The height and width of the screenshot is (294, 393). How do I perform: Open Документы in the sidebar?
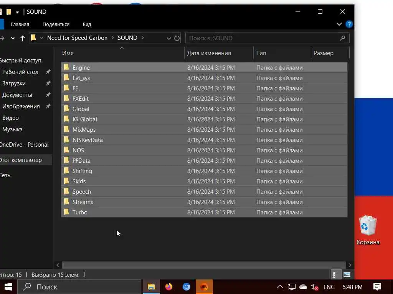(x=17, y=95)
